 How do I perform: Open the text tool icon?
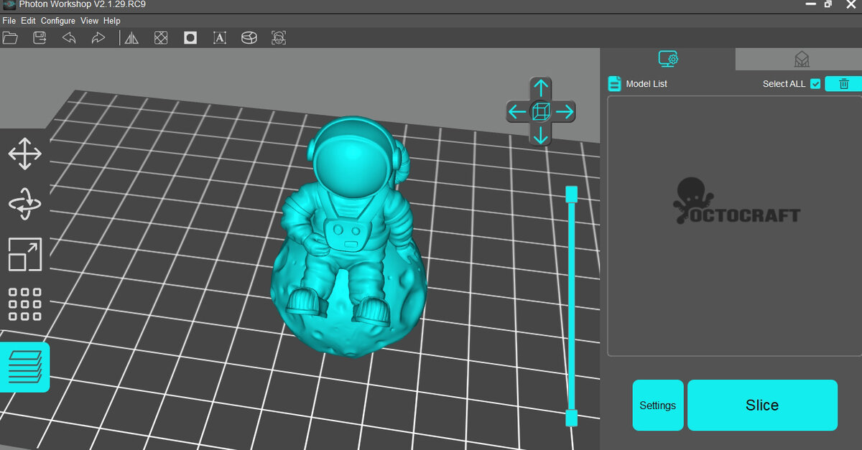click(x=220, y=37)
